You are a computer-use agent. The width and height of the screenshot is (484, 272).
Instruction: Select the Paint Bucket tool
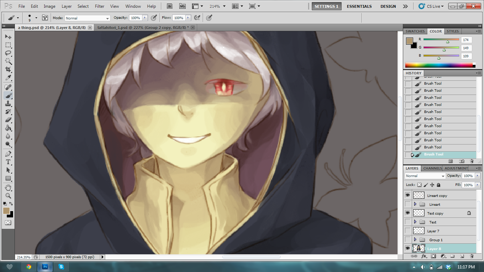(x=8, y=128)
